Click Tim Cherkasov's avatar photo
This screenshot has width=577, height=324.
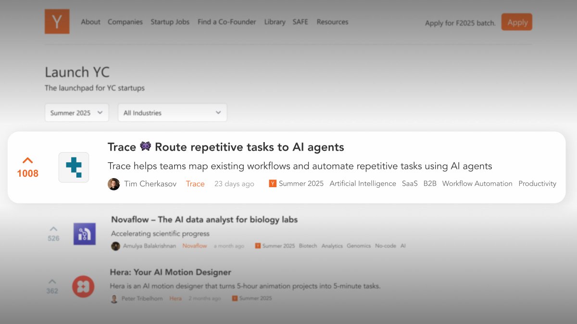click(x=113, y=184)
